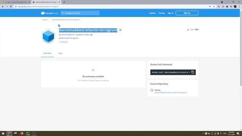Open the green taskbar app
Viewport: 242px width, 136px height.
click(x=28, y=133)
